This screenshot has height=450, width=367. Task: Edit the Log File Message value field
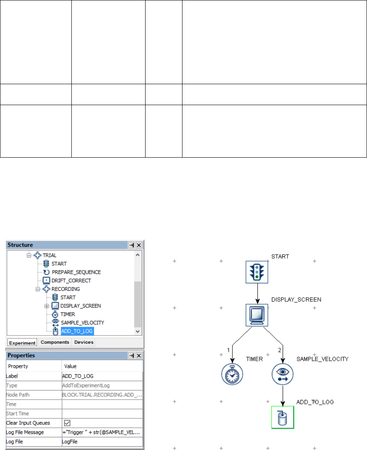pyautogui.click(x=102, y=432)
